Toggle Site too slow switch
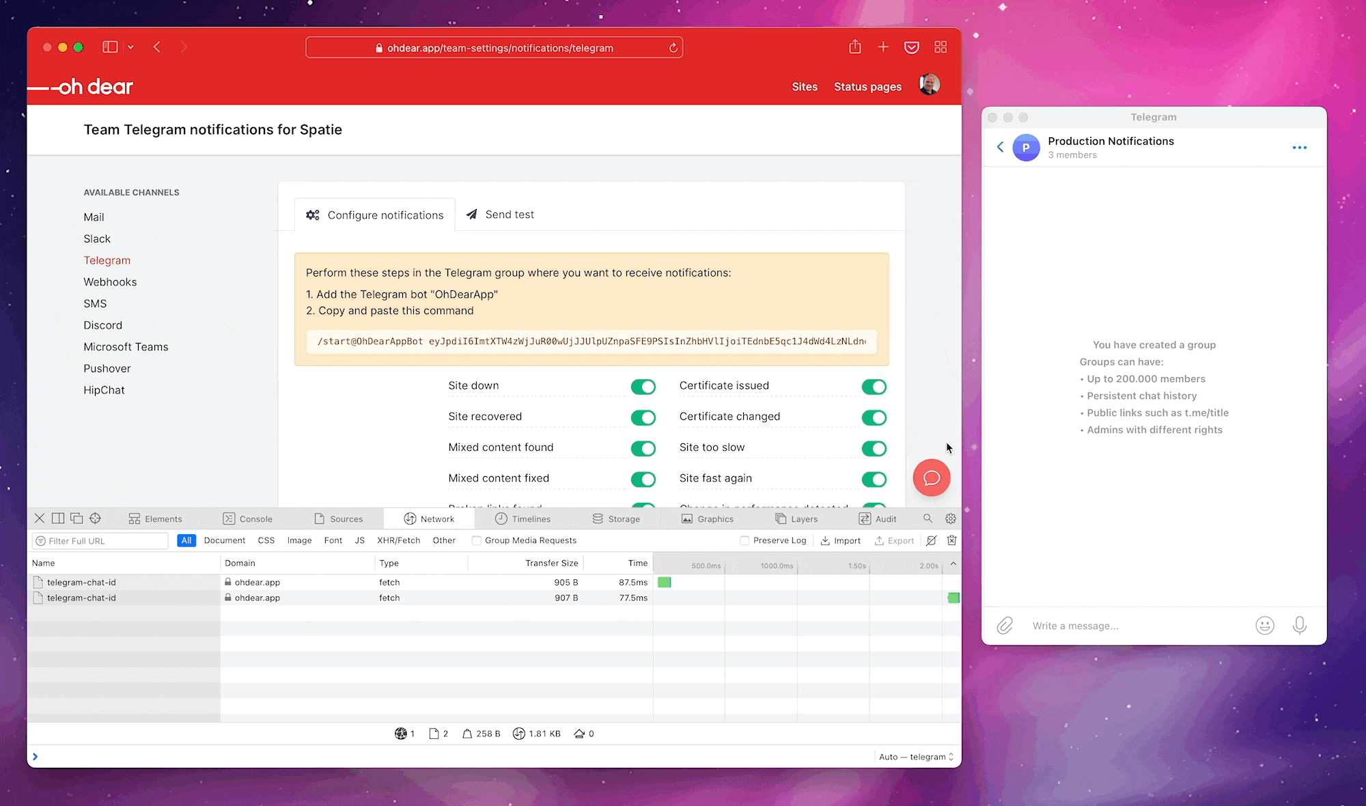Screen dimensions: 1366x806 pyautogui.click(x=874, y=449)
